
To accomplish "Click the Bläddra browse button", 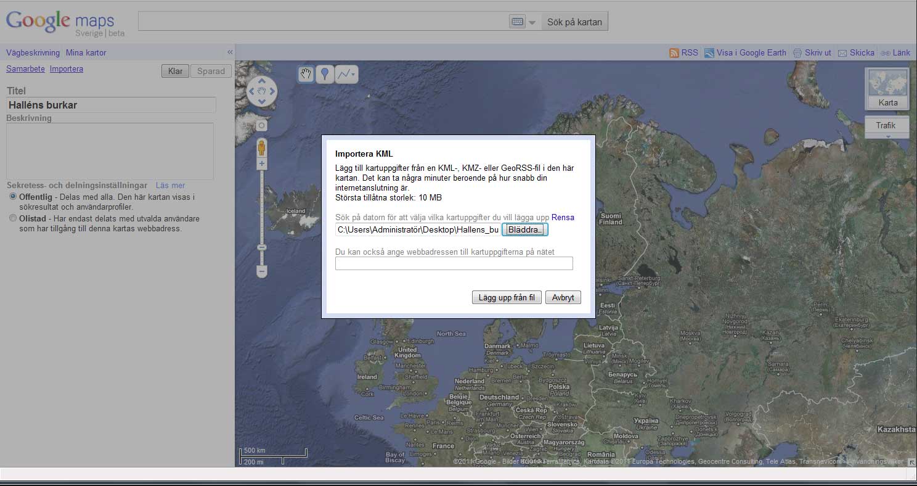I will click(524, 230).
